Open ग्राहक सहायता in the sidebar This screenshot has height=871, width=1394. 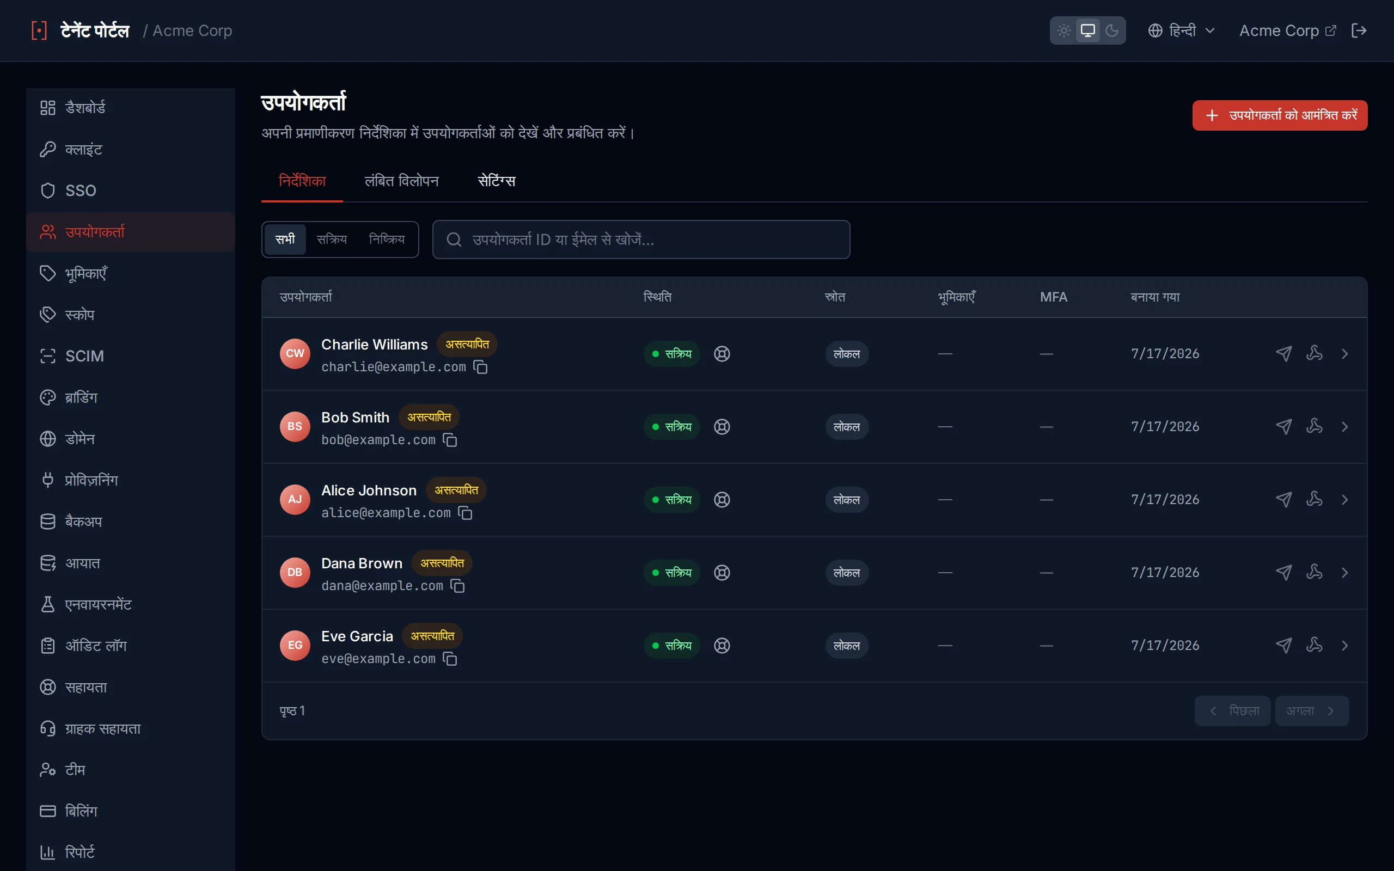[x=130, y=729]
